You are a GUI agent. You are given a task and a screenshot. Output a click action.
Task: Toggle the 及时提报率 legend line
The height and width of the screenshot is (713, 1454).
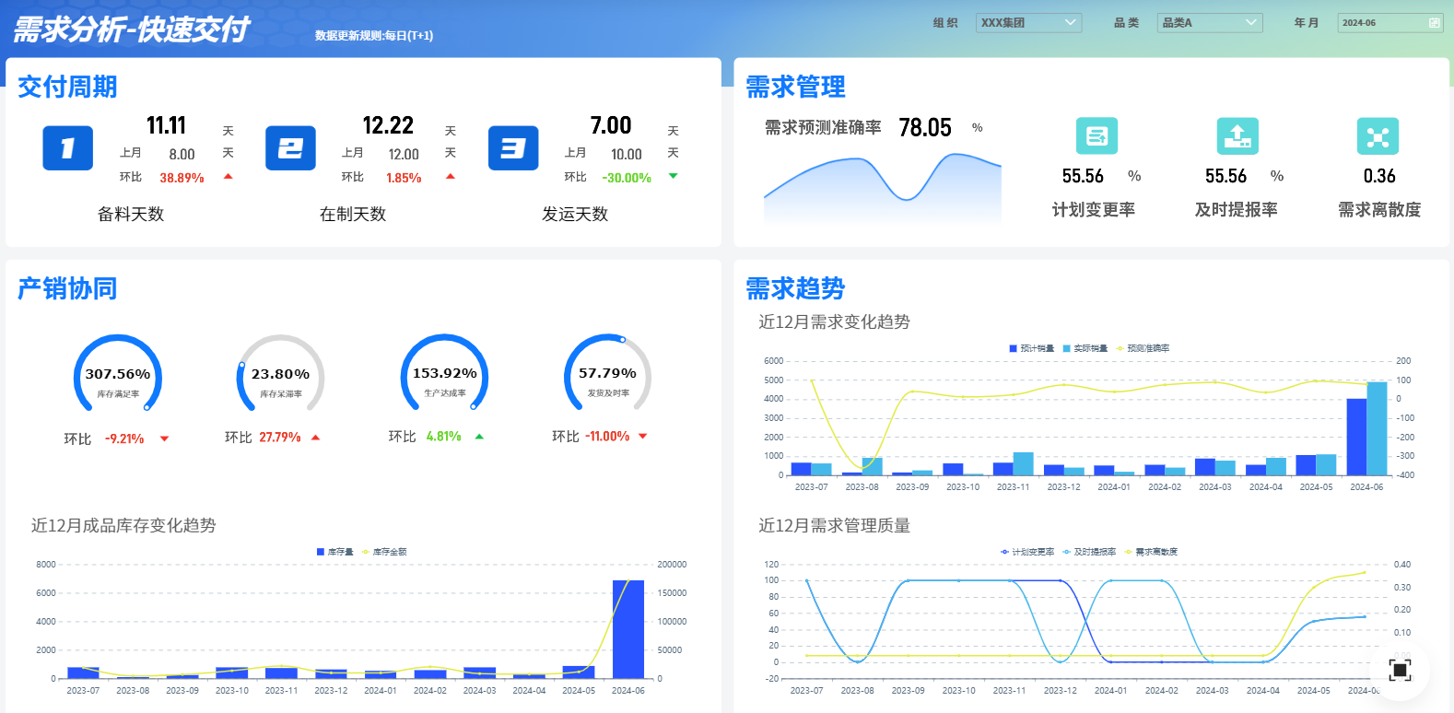(x=1089, y=552)
